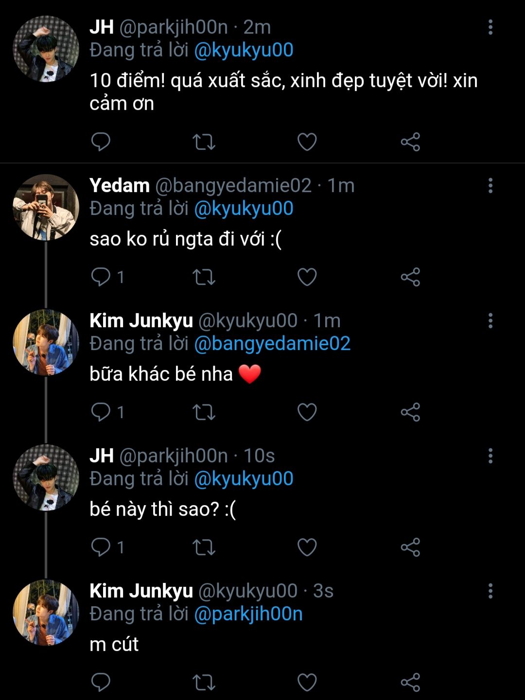Like JH's "10 điểm!" reply

tap(307, 142)
